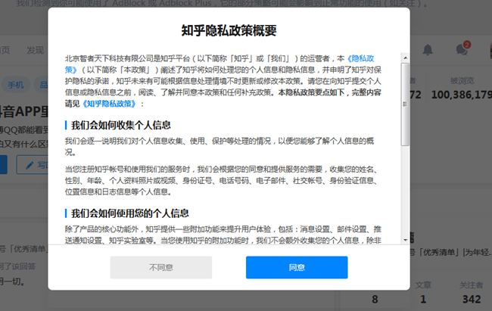Open the messages icon with badge 2
Viewport: 492px width, 311px height.
(462, 49)
